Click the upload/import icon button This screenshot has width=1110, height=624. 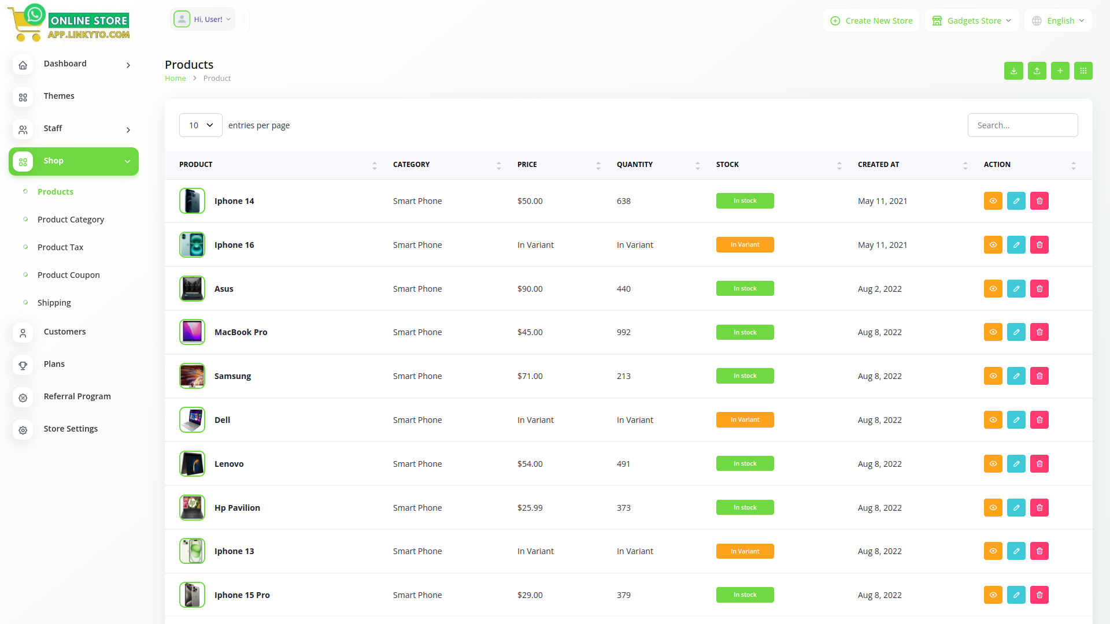pos(1037,70)
